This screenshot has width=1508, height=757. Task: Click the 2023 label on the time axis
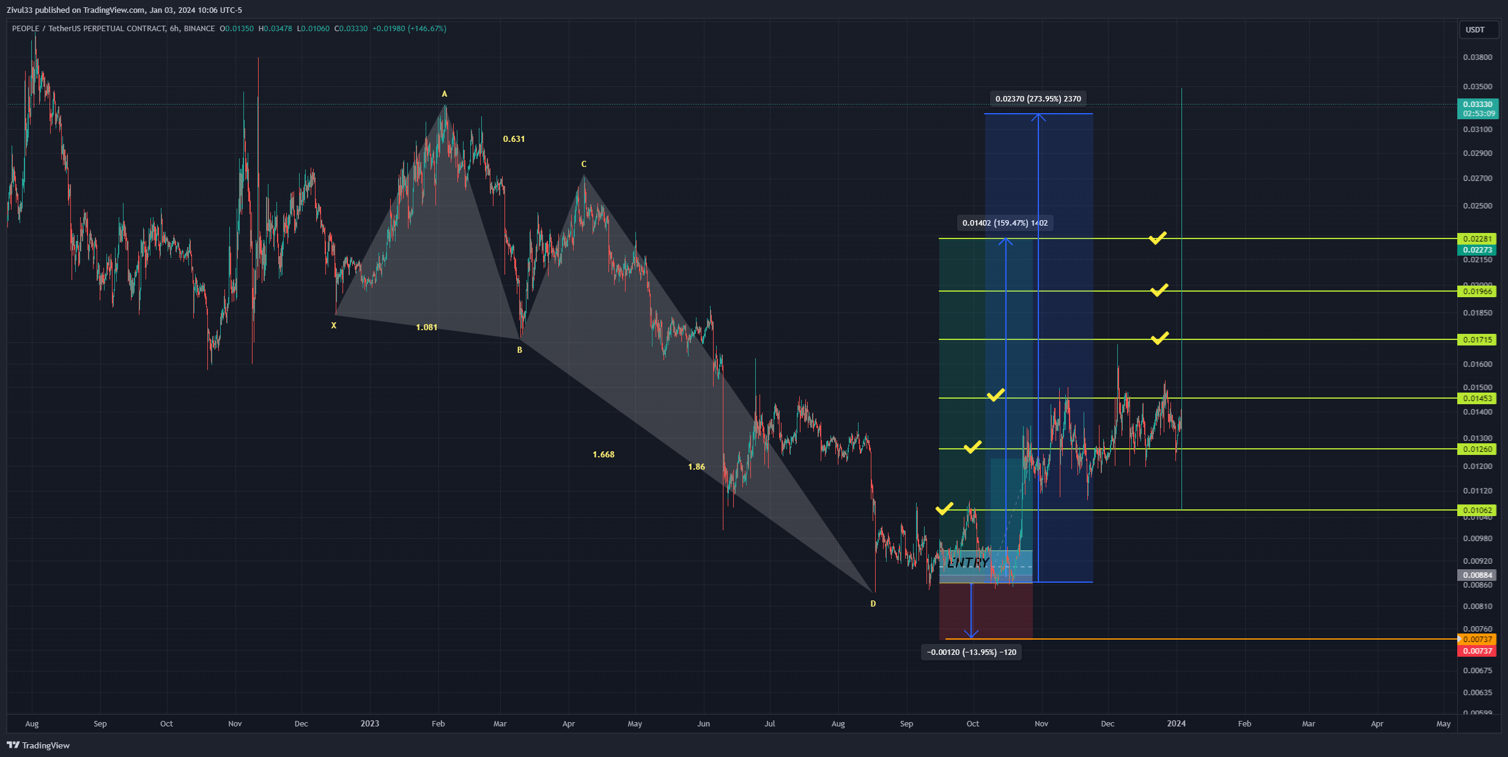[x=370, y=723]
